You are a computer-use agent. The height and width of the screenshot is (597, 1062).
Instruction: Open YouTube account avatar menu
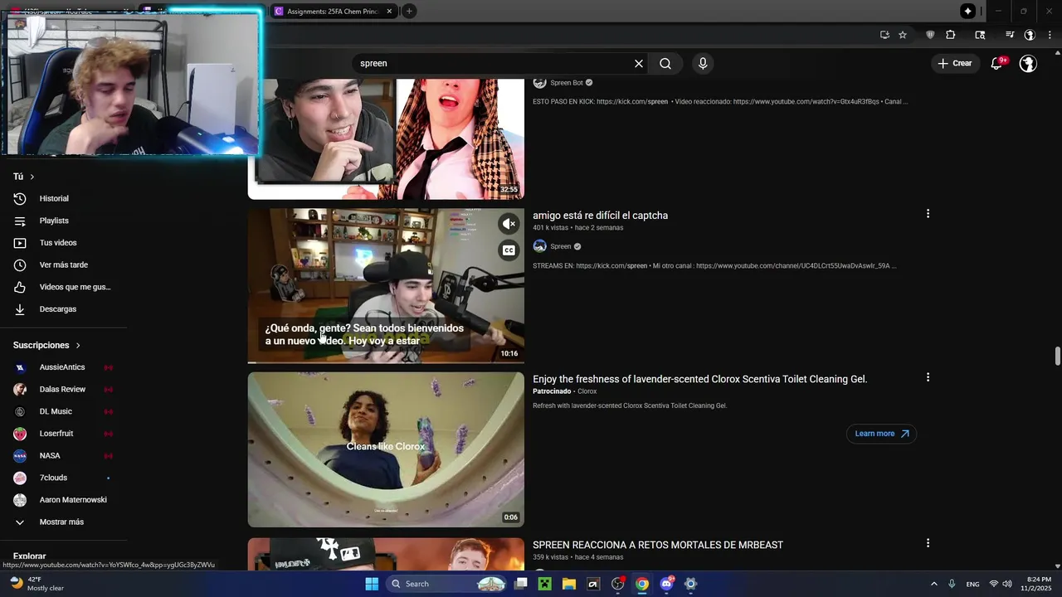1028,63
